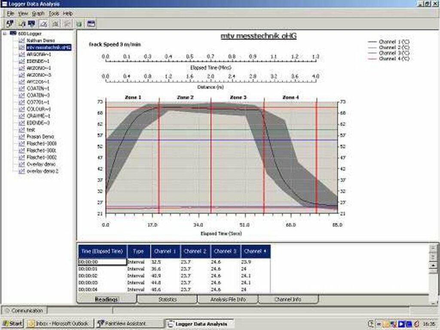
Task: Click the fifth, greyed-out graph toolbar icon
Action: coord(55,24)
